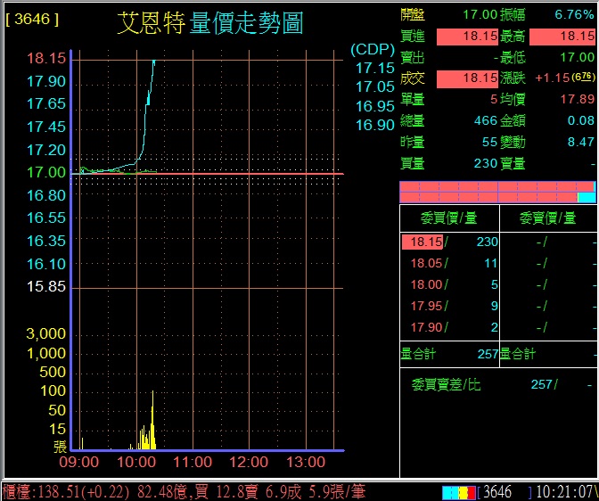
Task: Click the 17.45 price axis label
Action: 46,127
